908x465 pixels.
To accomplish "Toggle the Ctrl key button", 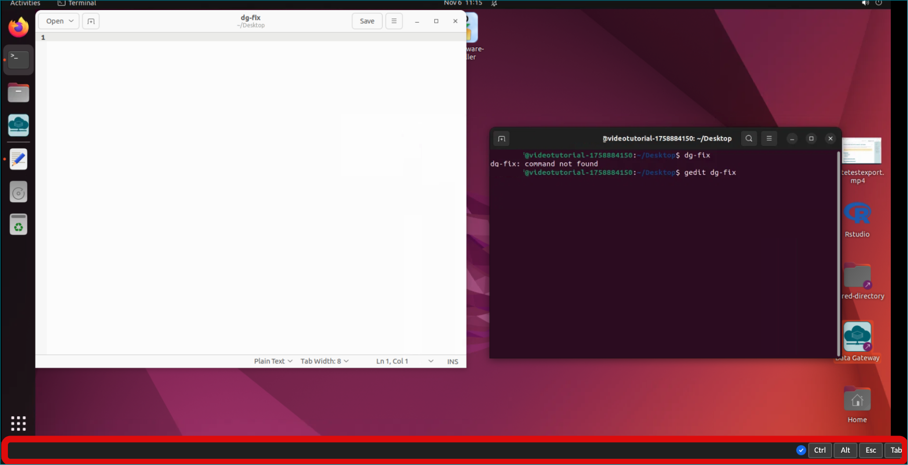I will (820, 450).
